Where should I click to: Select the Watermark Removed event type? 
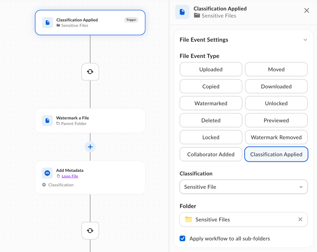pyautogui.click(x=276, y=137)
